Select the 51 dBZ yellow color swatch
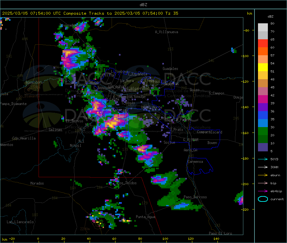This screenshot has width=287, height=243. (263, 67)
